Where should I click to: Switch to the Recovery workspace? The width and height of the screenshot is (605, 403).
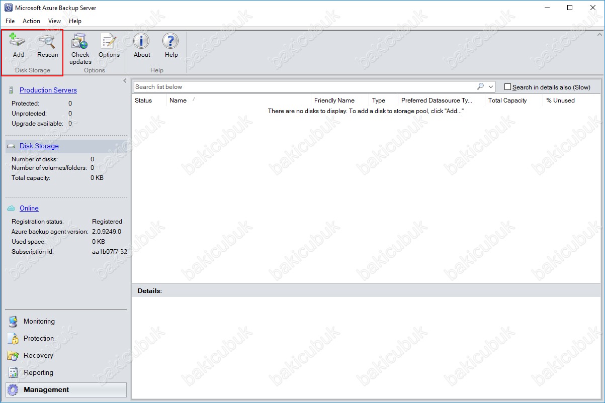click(66, 356)
